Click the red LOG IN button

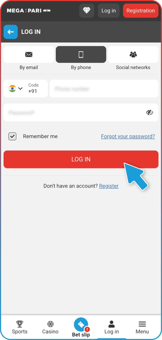click(x=81, y=159)
